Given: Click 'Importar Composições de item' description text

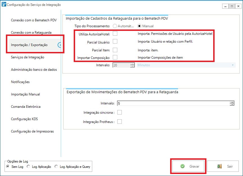Looking at the screenshot, I should pos(160,58).
